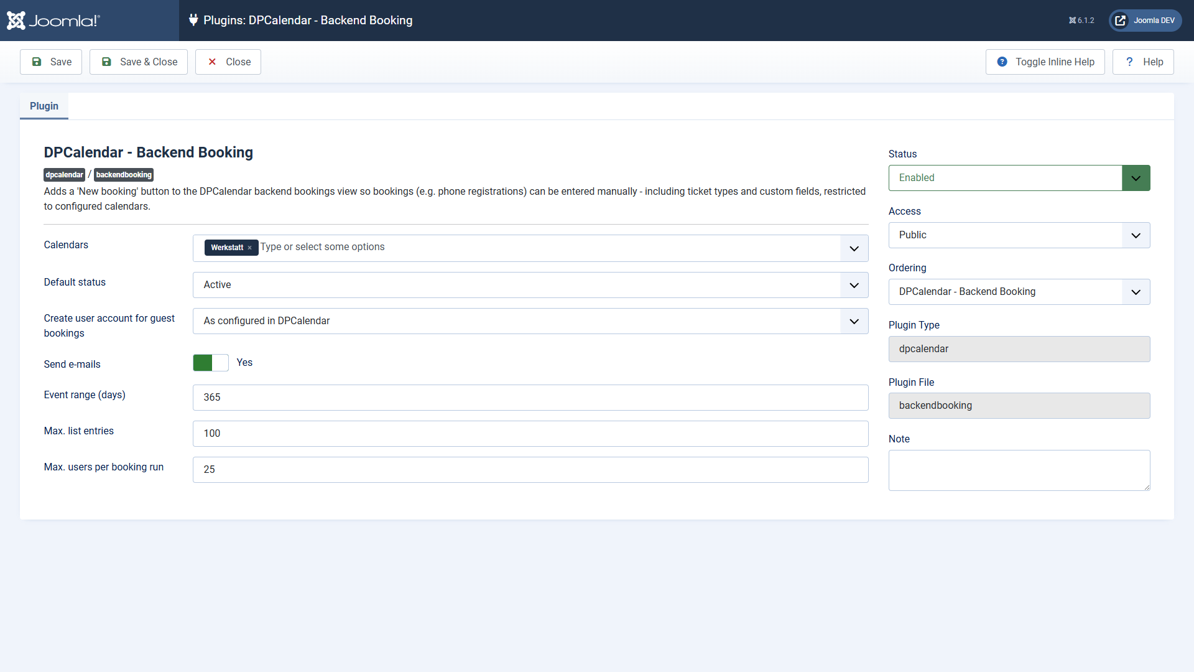The width and height of the screenshot is (1194, 672).
Task: Click the Joomla version 6.1.2 indicator
Action: click(x=1081, y=21)
